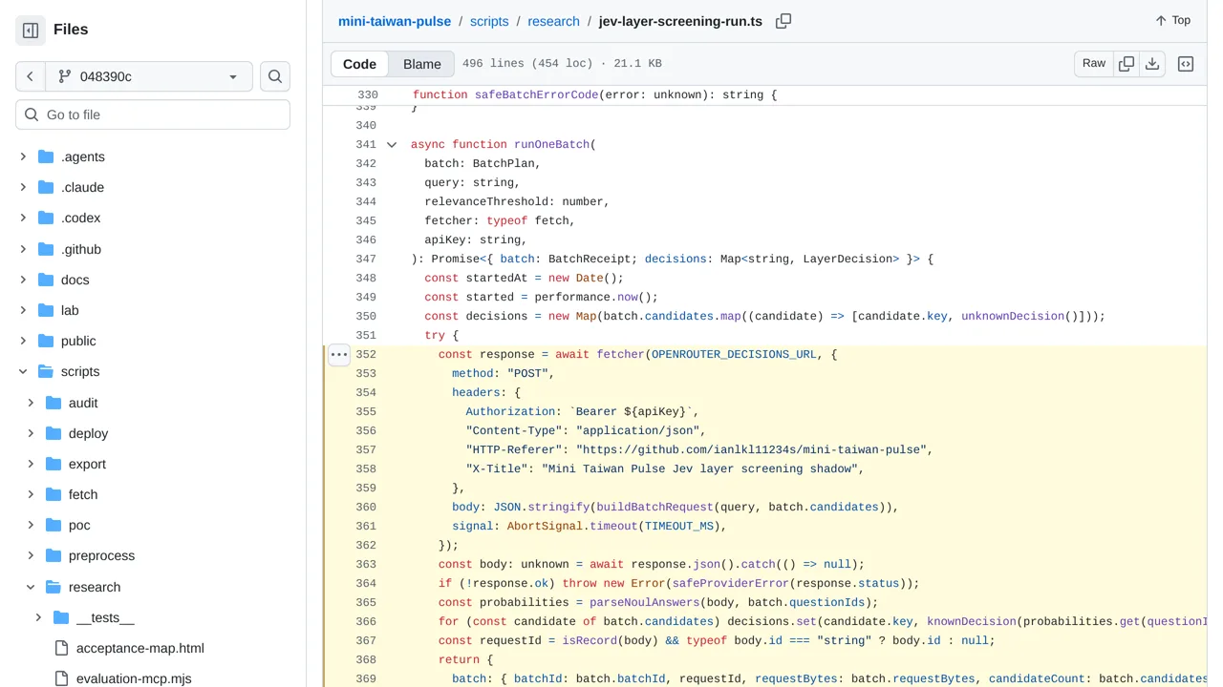Click the runOneBatch function name
The width and height of the screenshot is (1223, 687).
552,144
